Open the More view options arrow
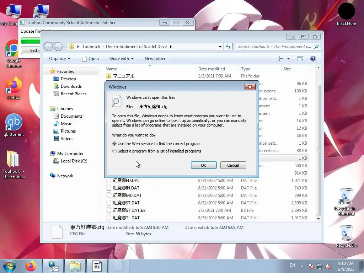The image size is (364, 273). 288,59
